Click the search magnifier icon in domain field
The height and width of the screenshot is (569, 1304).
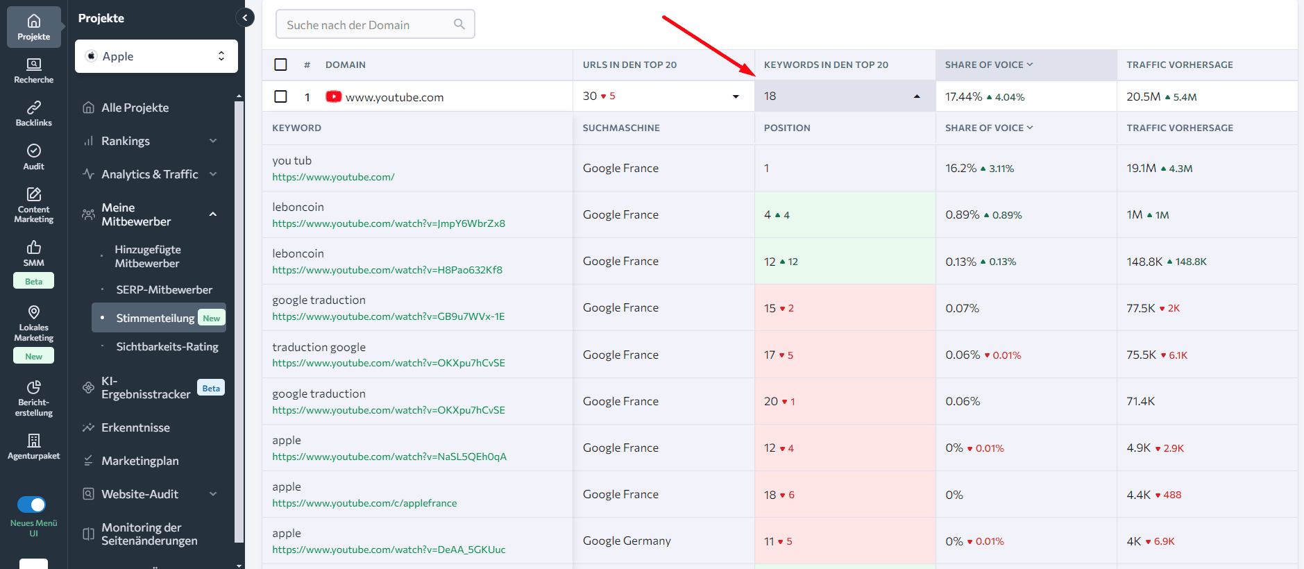click(x=459, y=24)
